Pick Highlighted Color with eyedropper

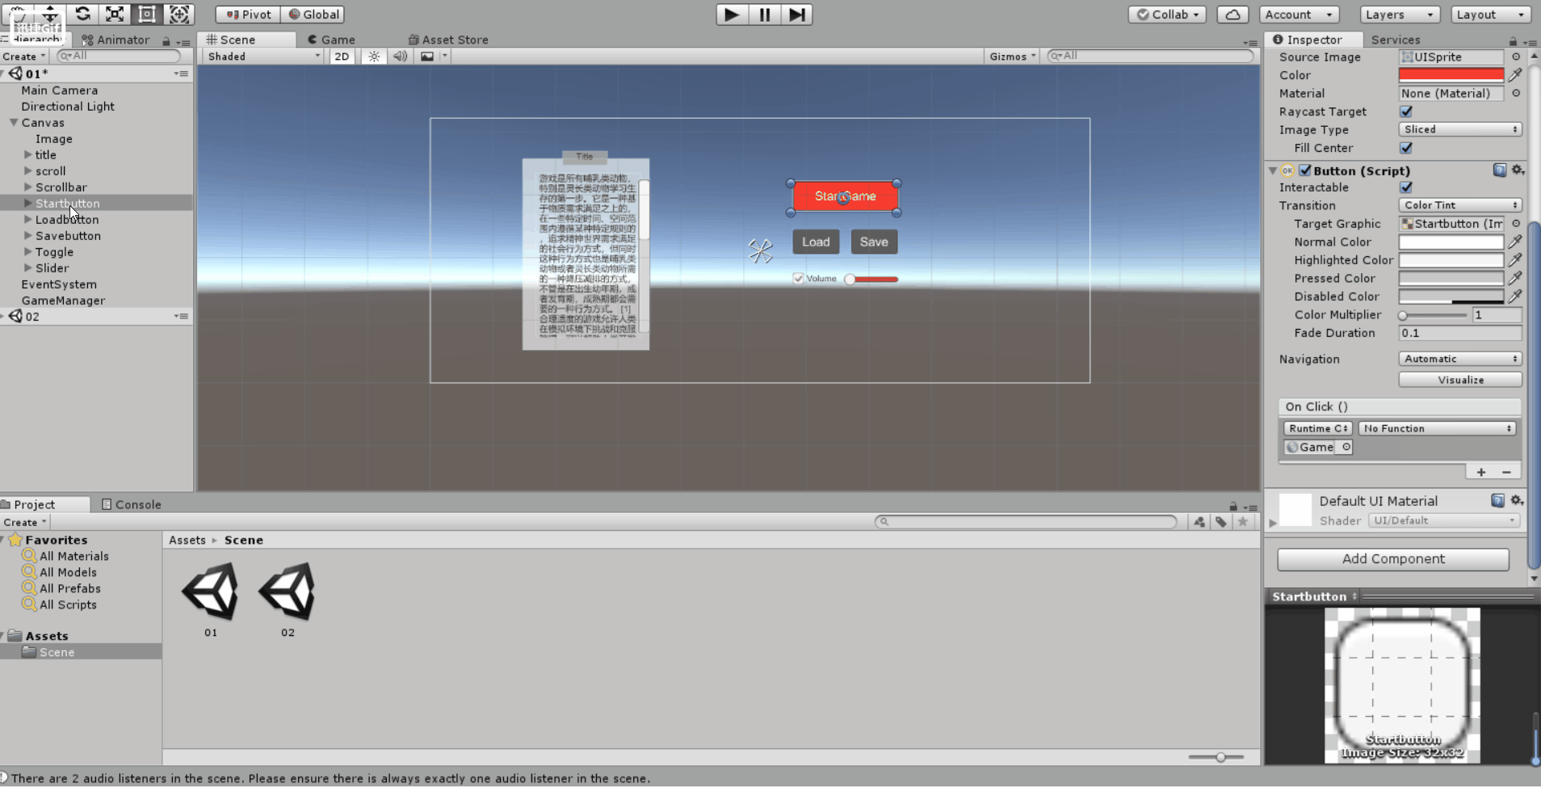pos(1515,260)
